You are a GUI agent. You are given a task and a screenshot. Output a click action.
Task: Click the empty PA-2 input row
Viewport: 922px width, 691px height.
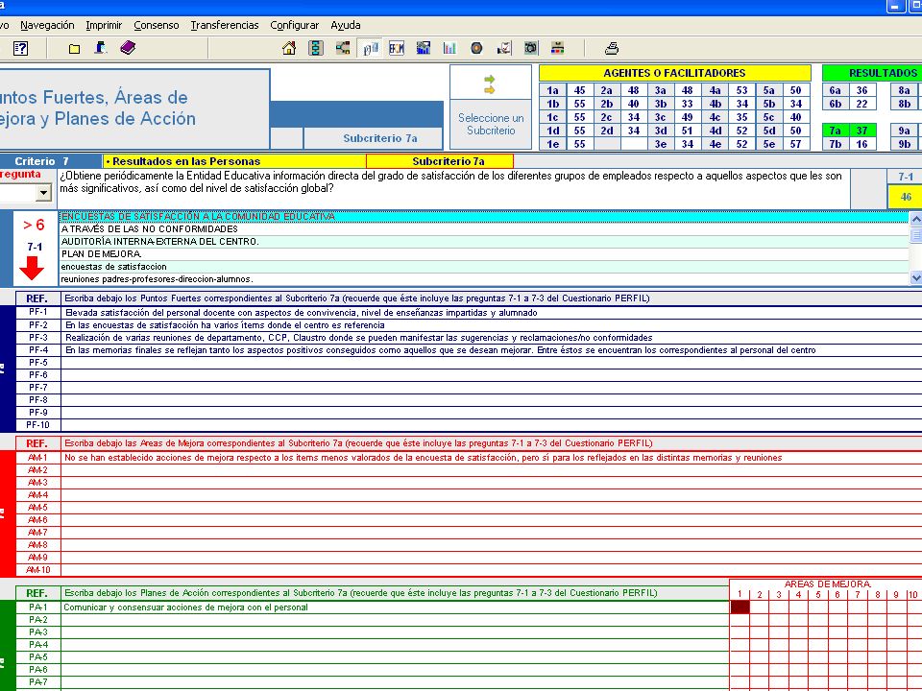(395, 620)
